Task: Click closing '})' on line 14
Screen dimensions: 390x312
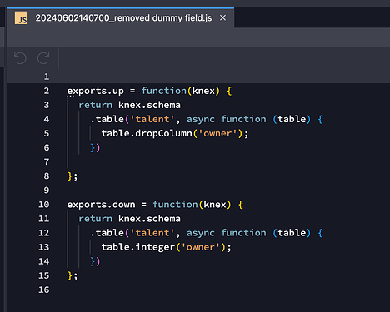Action: pyautogui.click(x=95, y=261)
